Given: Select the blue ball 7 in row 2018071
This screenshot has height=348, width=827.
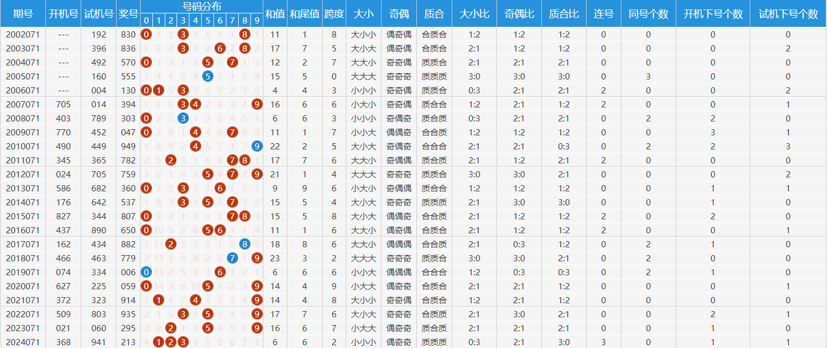Looking at the screenshot, I should point(233,258).
